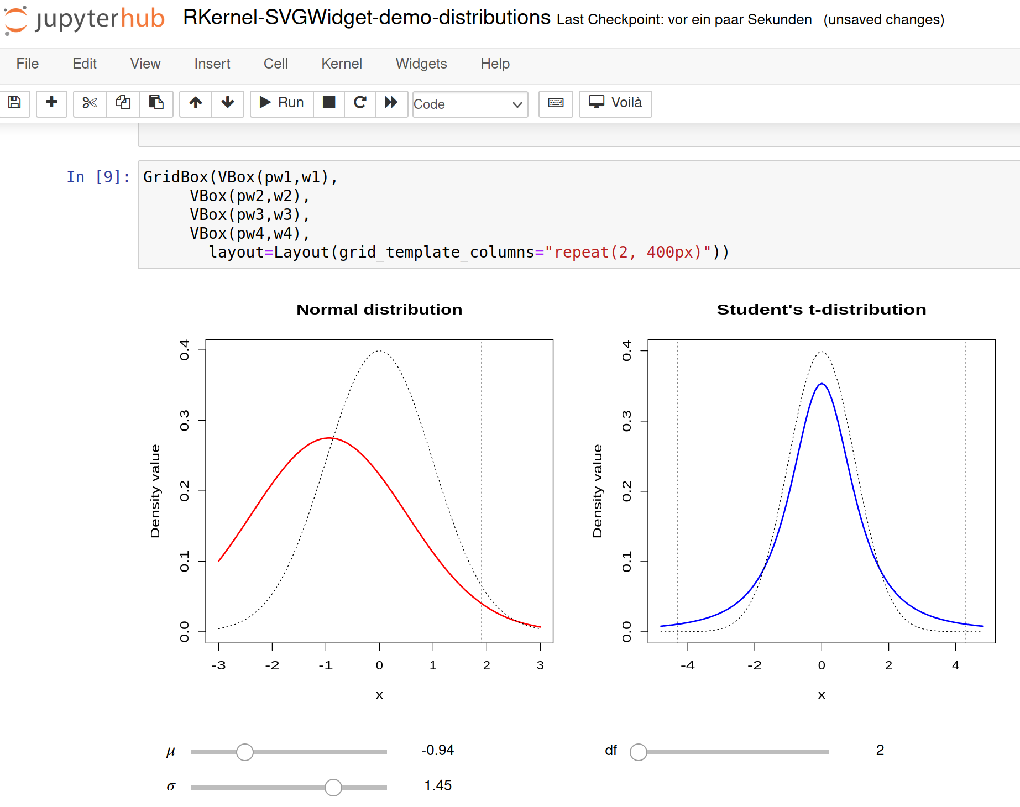1020x807 pixels.
Task: Launch the Voilà dashboard view
Action: click(615, 103)
